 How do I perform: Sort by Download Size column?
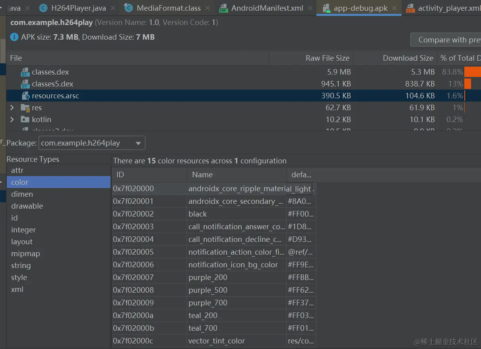tap(395, 58)
